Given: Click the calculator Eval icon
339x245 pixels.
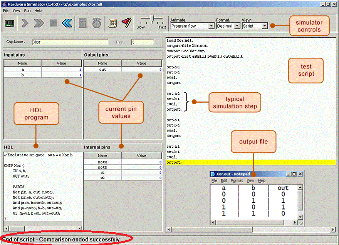Looking at the screenshot, I should coord(83,23).
